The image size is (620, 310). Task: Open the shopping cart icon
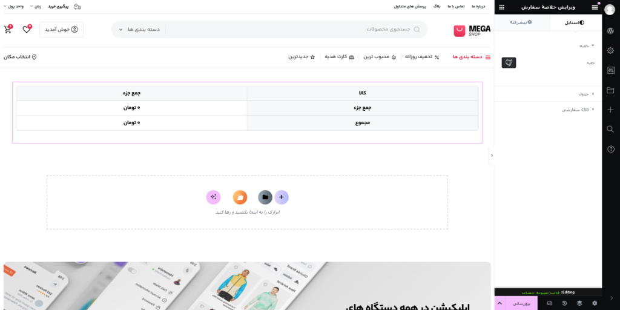[x=8, y=29]
